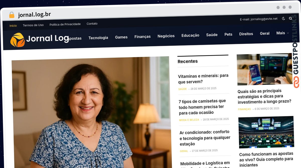301x168 pixels.
Task: Open the Games menu item
Action: (x=121, y=37)
